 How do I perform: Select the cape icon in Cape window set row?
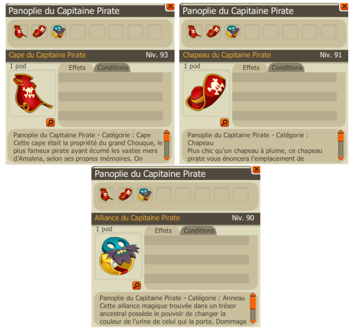click(x=20, y=32)
